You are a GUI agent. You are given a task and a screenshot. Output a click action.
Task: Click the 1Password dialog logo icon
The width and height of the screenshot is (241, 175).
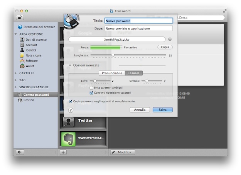[x=72, y=21]
